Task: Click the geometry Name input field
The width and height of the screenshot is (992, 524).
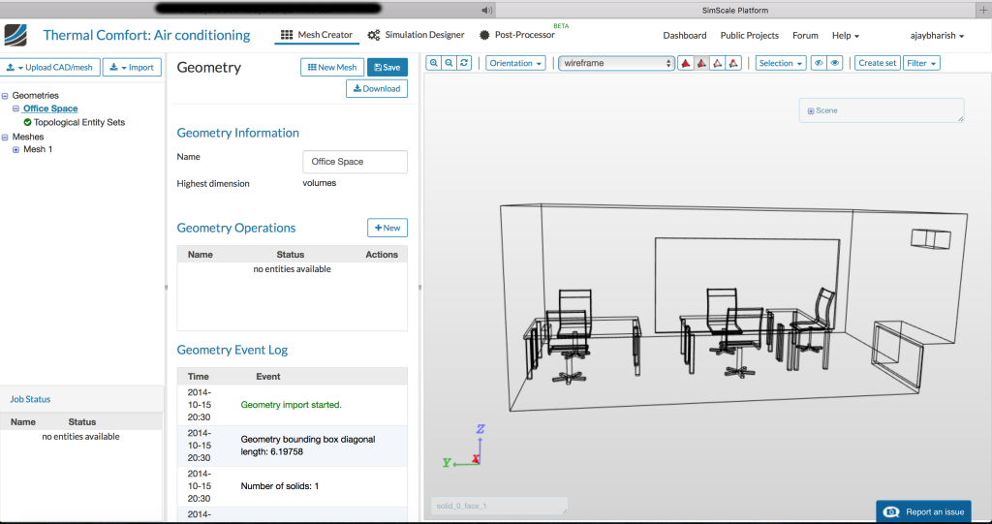Action: (355, 162)
